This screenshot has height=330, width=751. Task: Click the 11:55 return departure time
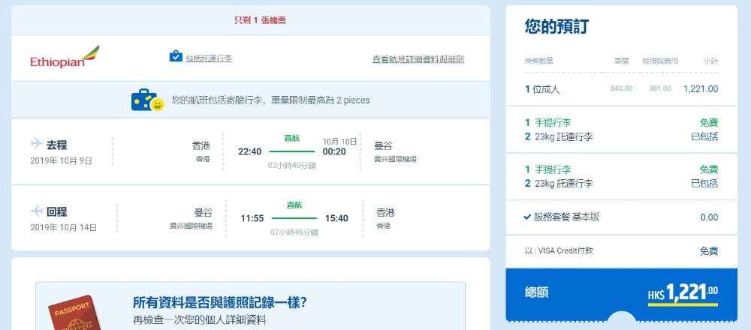tap(252, 218)
